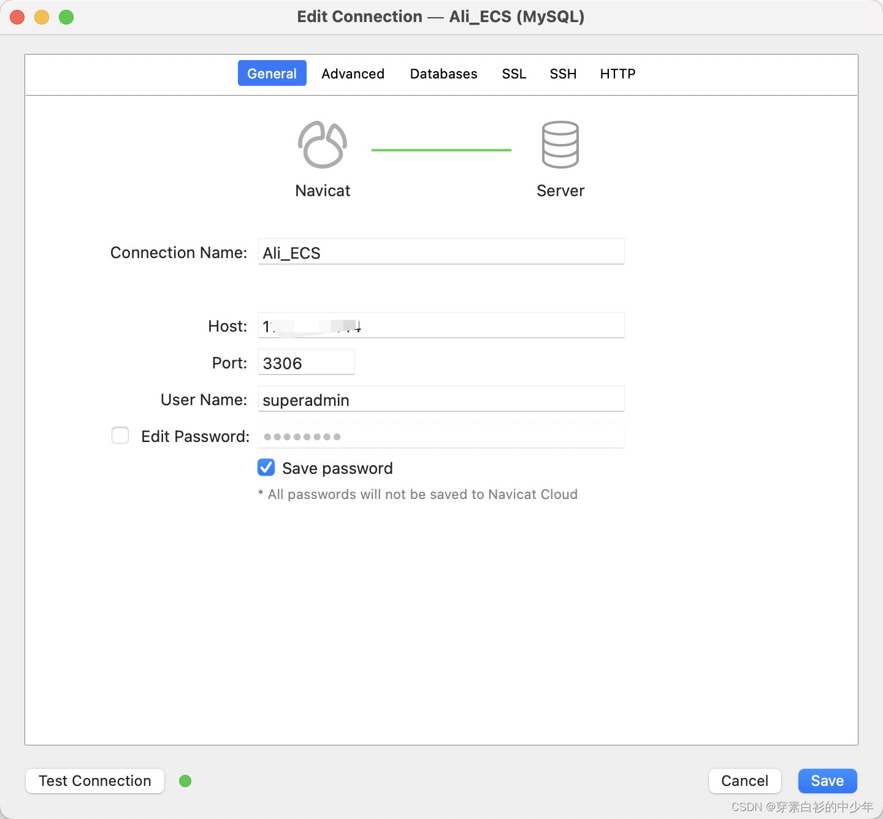Select the General tab
The image size is (883, 819).
point(272,74)
